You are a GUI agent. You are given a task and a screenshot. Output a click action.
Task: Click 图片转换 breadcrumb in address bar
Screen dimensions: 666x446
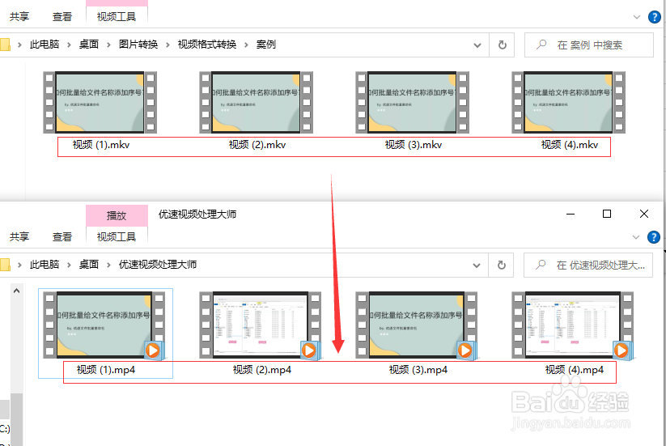(x=138, y=45)
